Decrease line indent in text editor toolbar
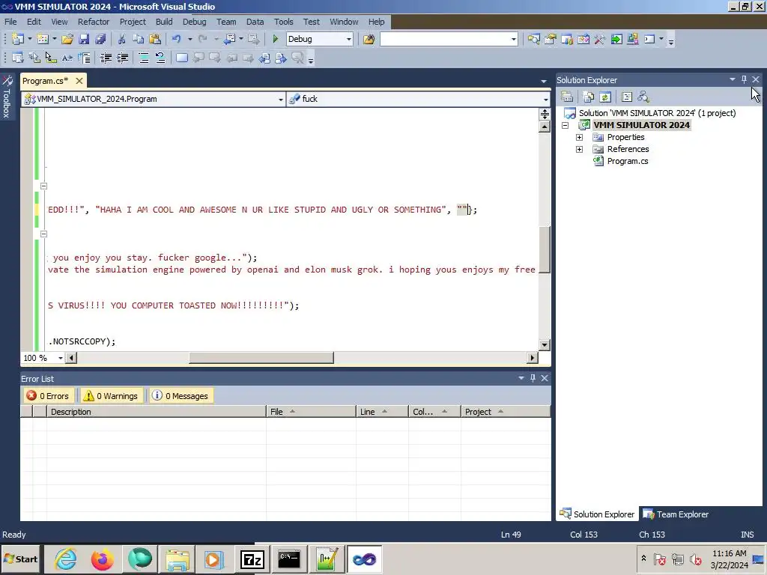Image resolution: width=767 pixels, height=575 pixels. (x=106, y=58)
